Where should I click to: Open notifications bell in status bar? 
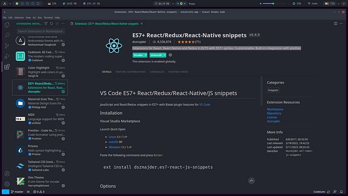pos(342,192)
